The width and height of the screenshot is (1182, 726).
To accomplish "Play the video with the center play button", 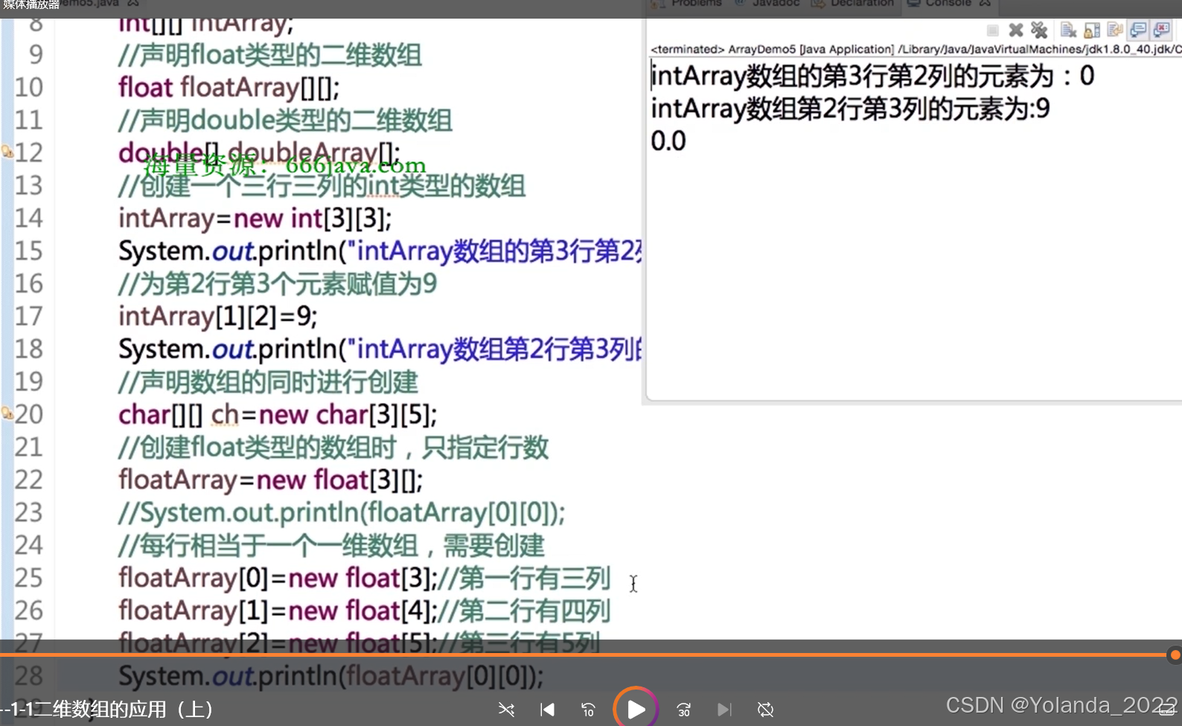I will (636, 709).
